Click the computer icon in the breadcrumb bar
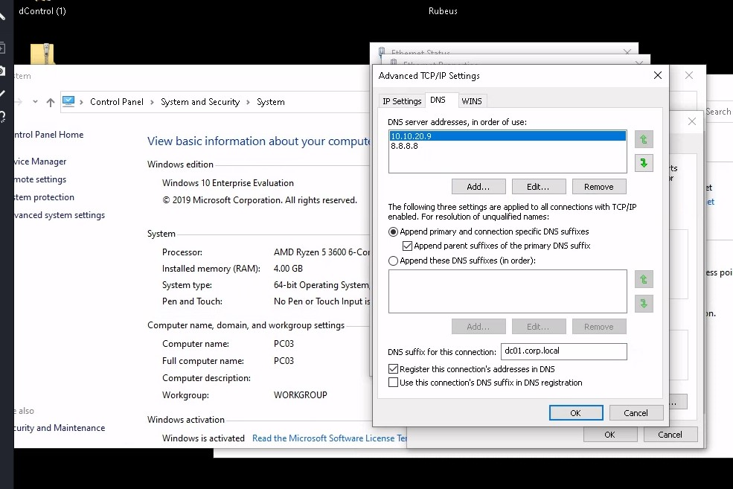733x489 pixels. coord(68,102)
